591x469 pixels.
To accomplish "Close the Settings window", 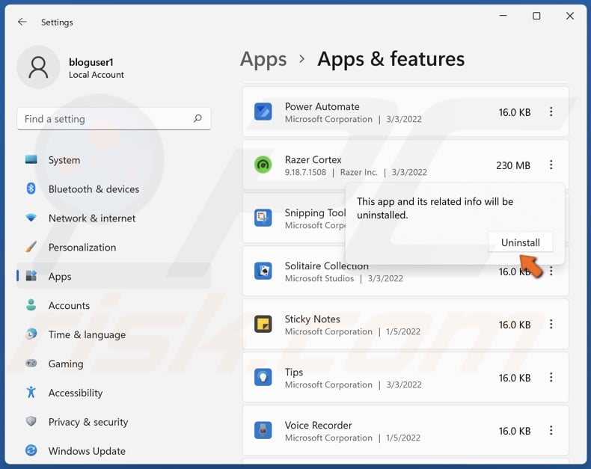I will [570, 16].
